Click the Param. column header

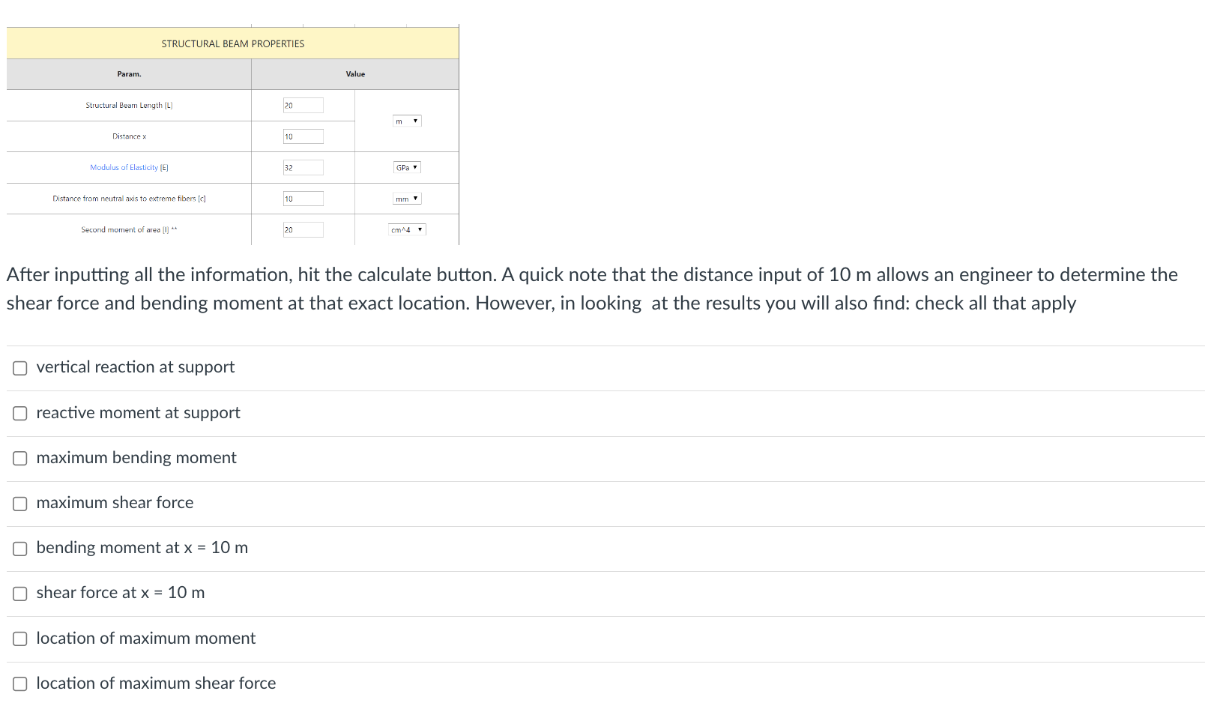(x=128, y=73)
